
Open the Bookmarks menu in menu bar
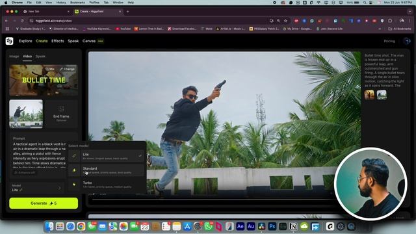[77, 3]
